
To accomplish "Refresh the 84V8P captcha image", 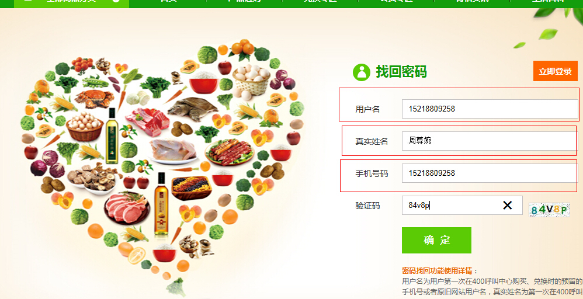I will coord(549,210).
